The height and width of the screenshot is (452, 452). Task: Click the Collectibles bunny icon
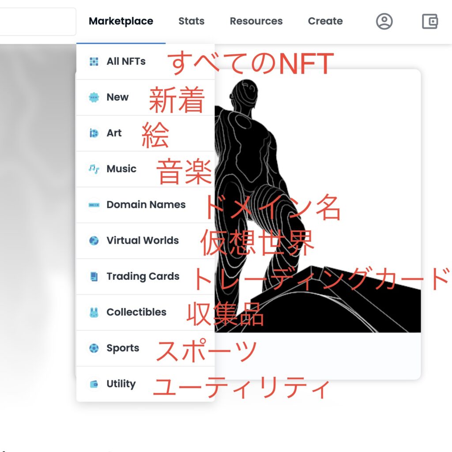point(94,312)
